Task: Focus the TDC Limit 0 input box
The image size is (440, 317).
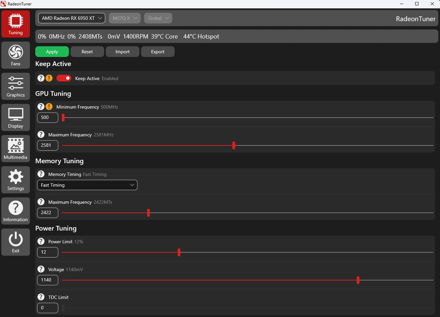Action: 48,308
